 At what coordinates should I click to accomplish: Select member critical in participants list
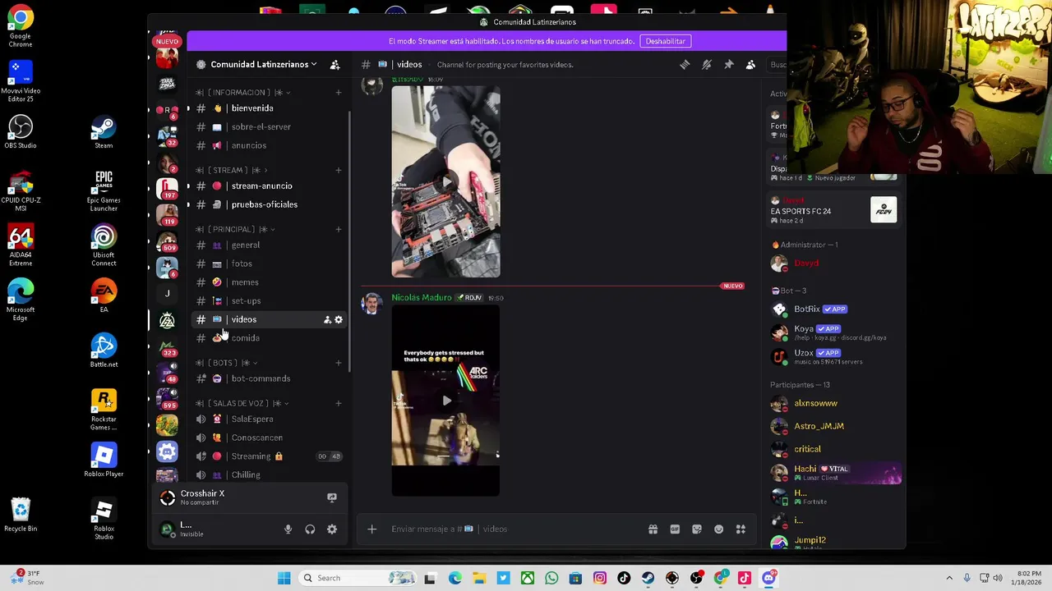[x=834, y=449]
